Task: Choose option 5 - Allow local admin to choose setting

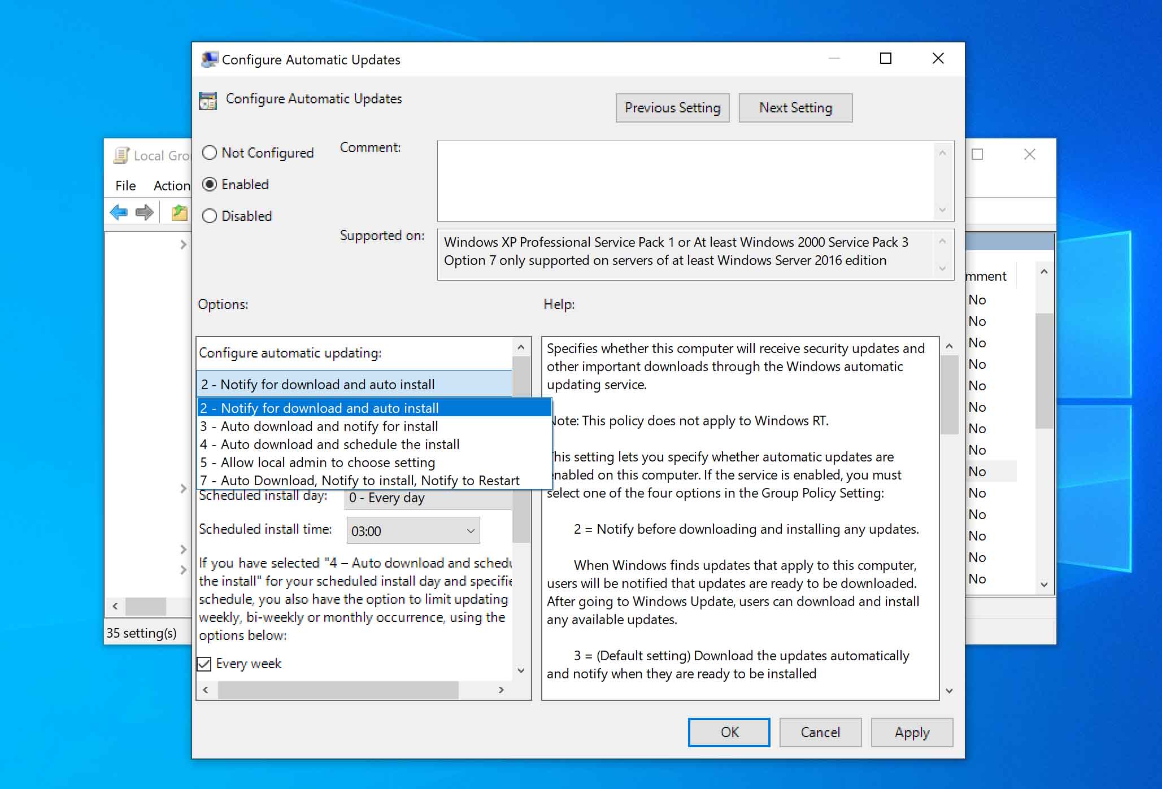Action: coord(374,462)
